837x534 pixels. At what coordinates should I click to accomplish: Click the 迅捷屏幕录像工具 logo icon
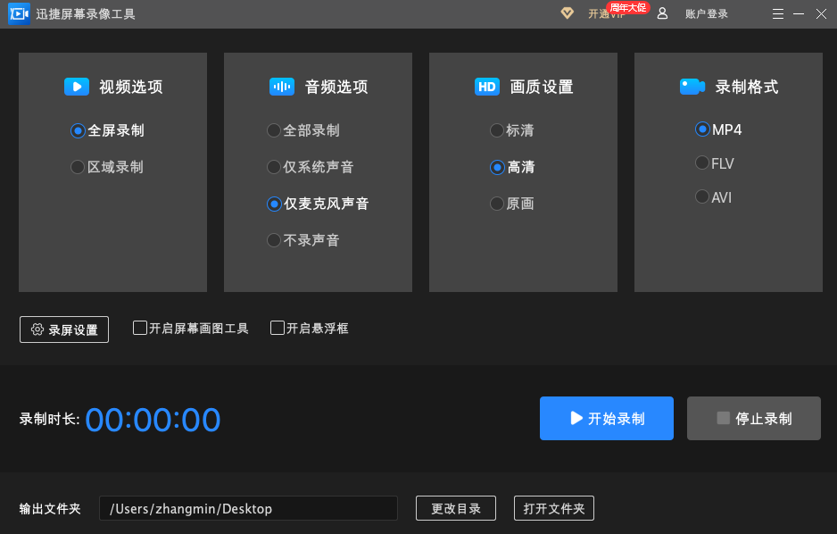(x=19, y=13)
